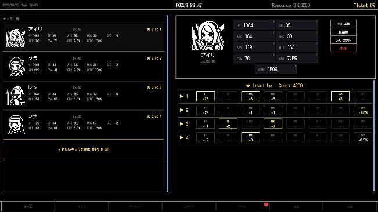Expand level up option 3 arrow

click(182, 124)
